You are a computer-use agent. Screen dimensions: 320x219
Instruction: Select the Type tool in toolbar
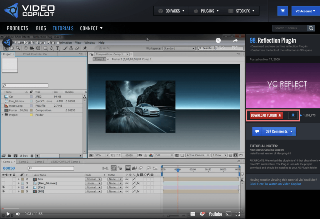point(57,48)
